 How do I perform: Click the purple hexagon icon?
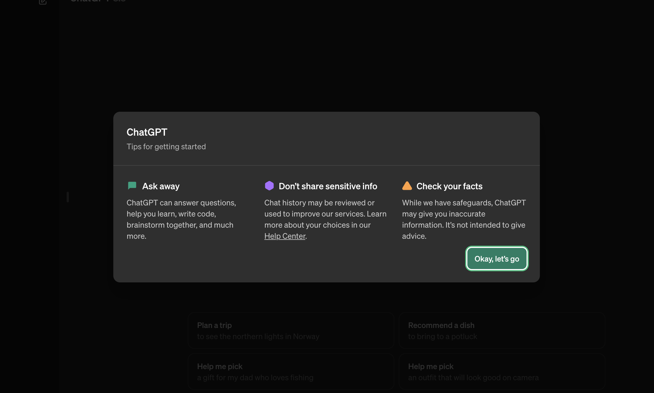click(269, 186)
